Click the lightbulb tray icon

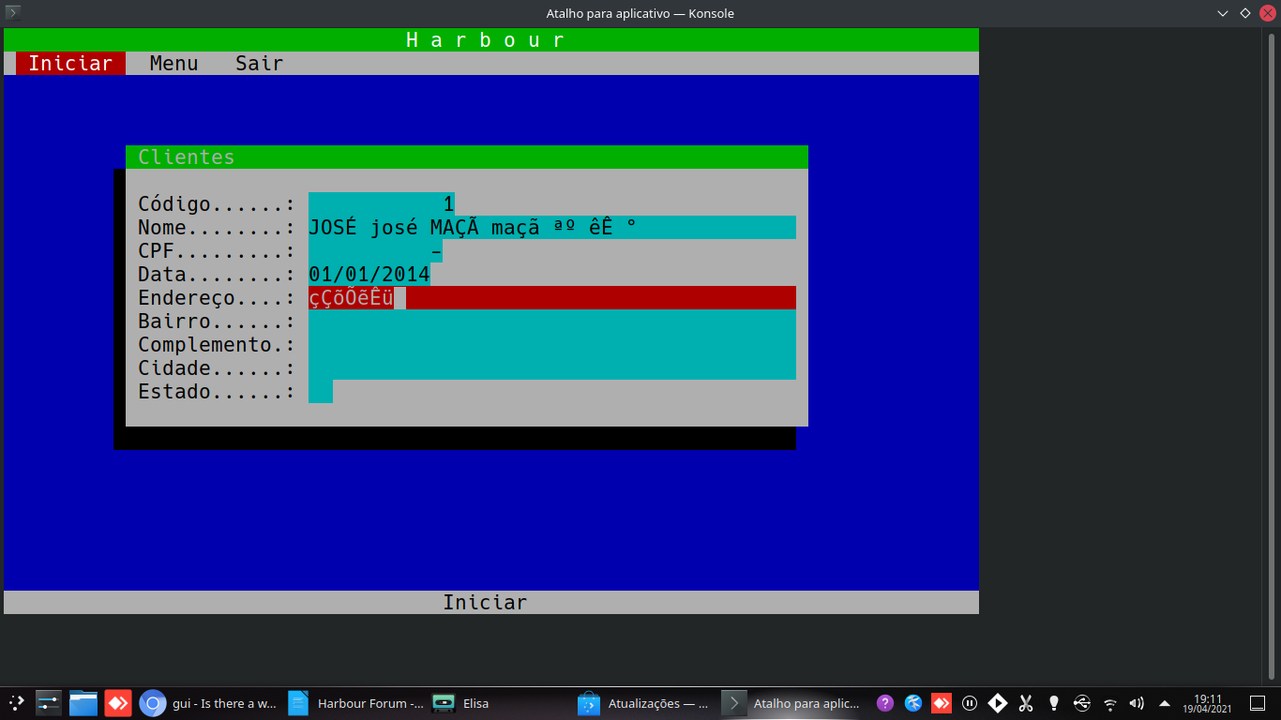pos(1054,703)
